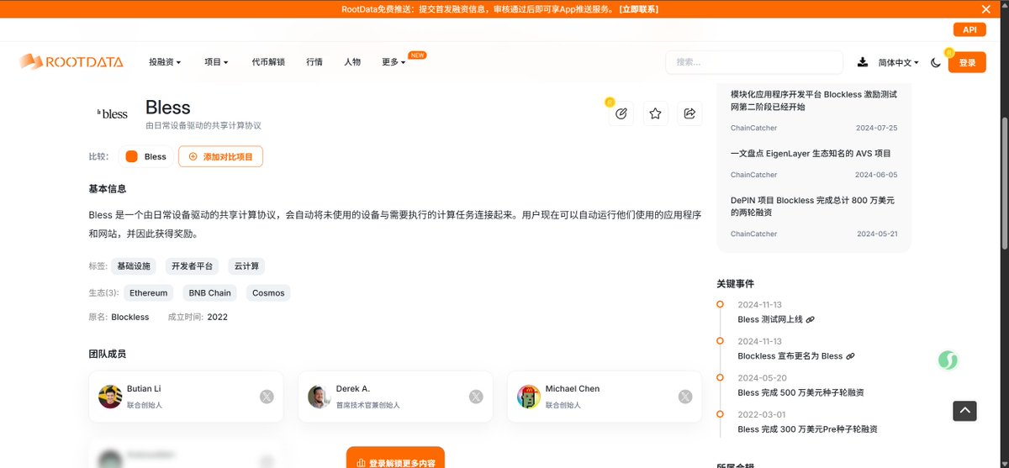Viewport: 1009px width, 468px height.
Task: Open the 代币解锁 page
Action: coord(268,62)
